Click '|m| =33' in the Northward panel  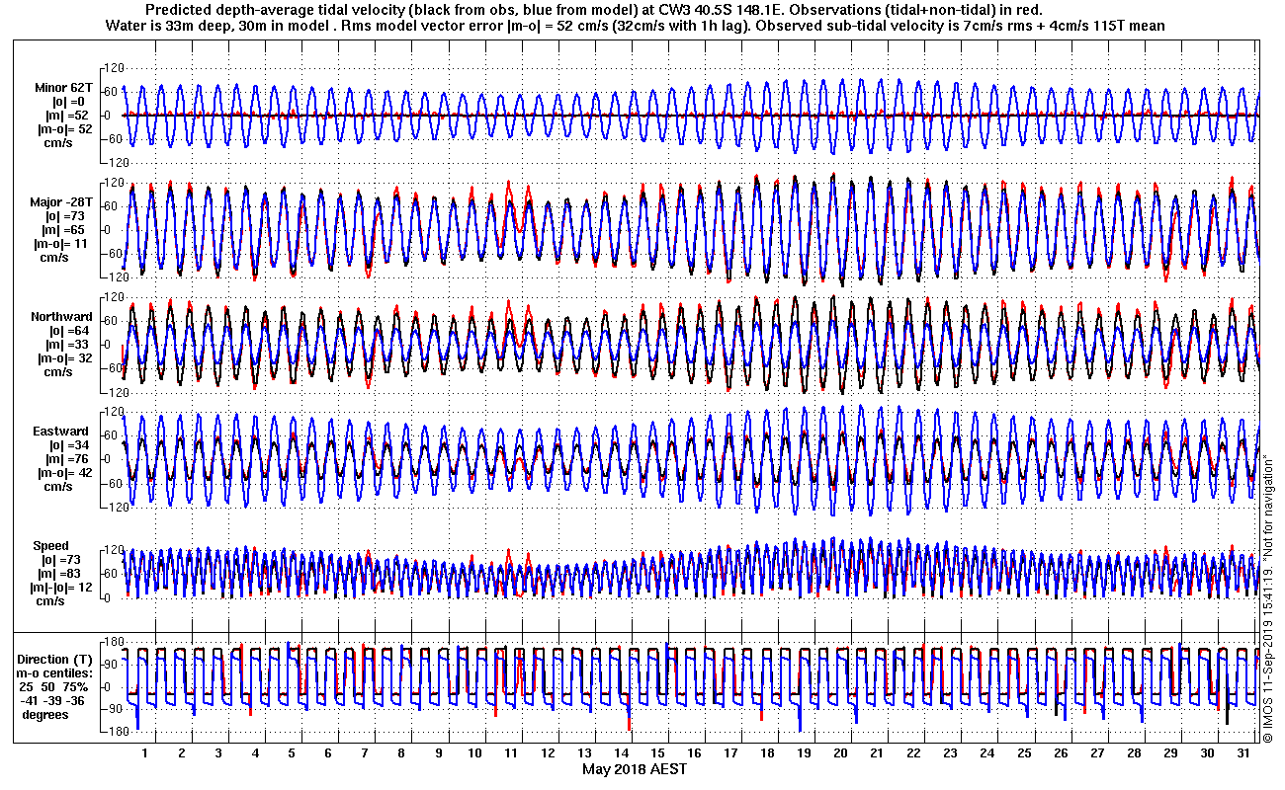point(65,344)
